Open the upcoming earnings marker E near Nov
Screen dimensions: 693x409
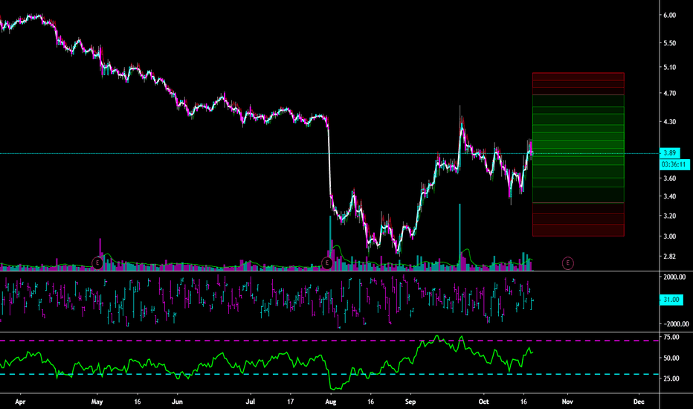click(567, 263)
